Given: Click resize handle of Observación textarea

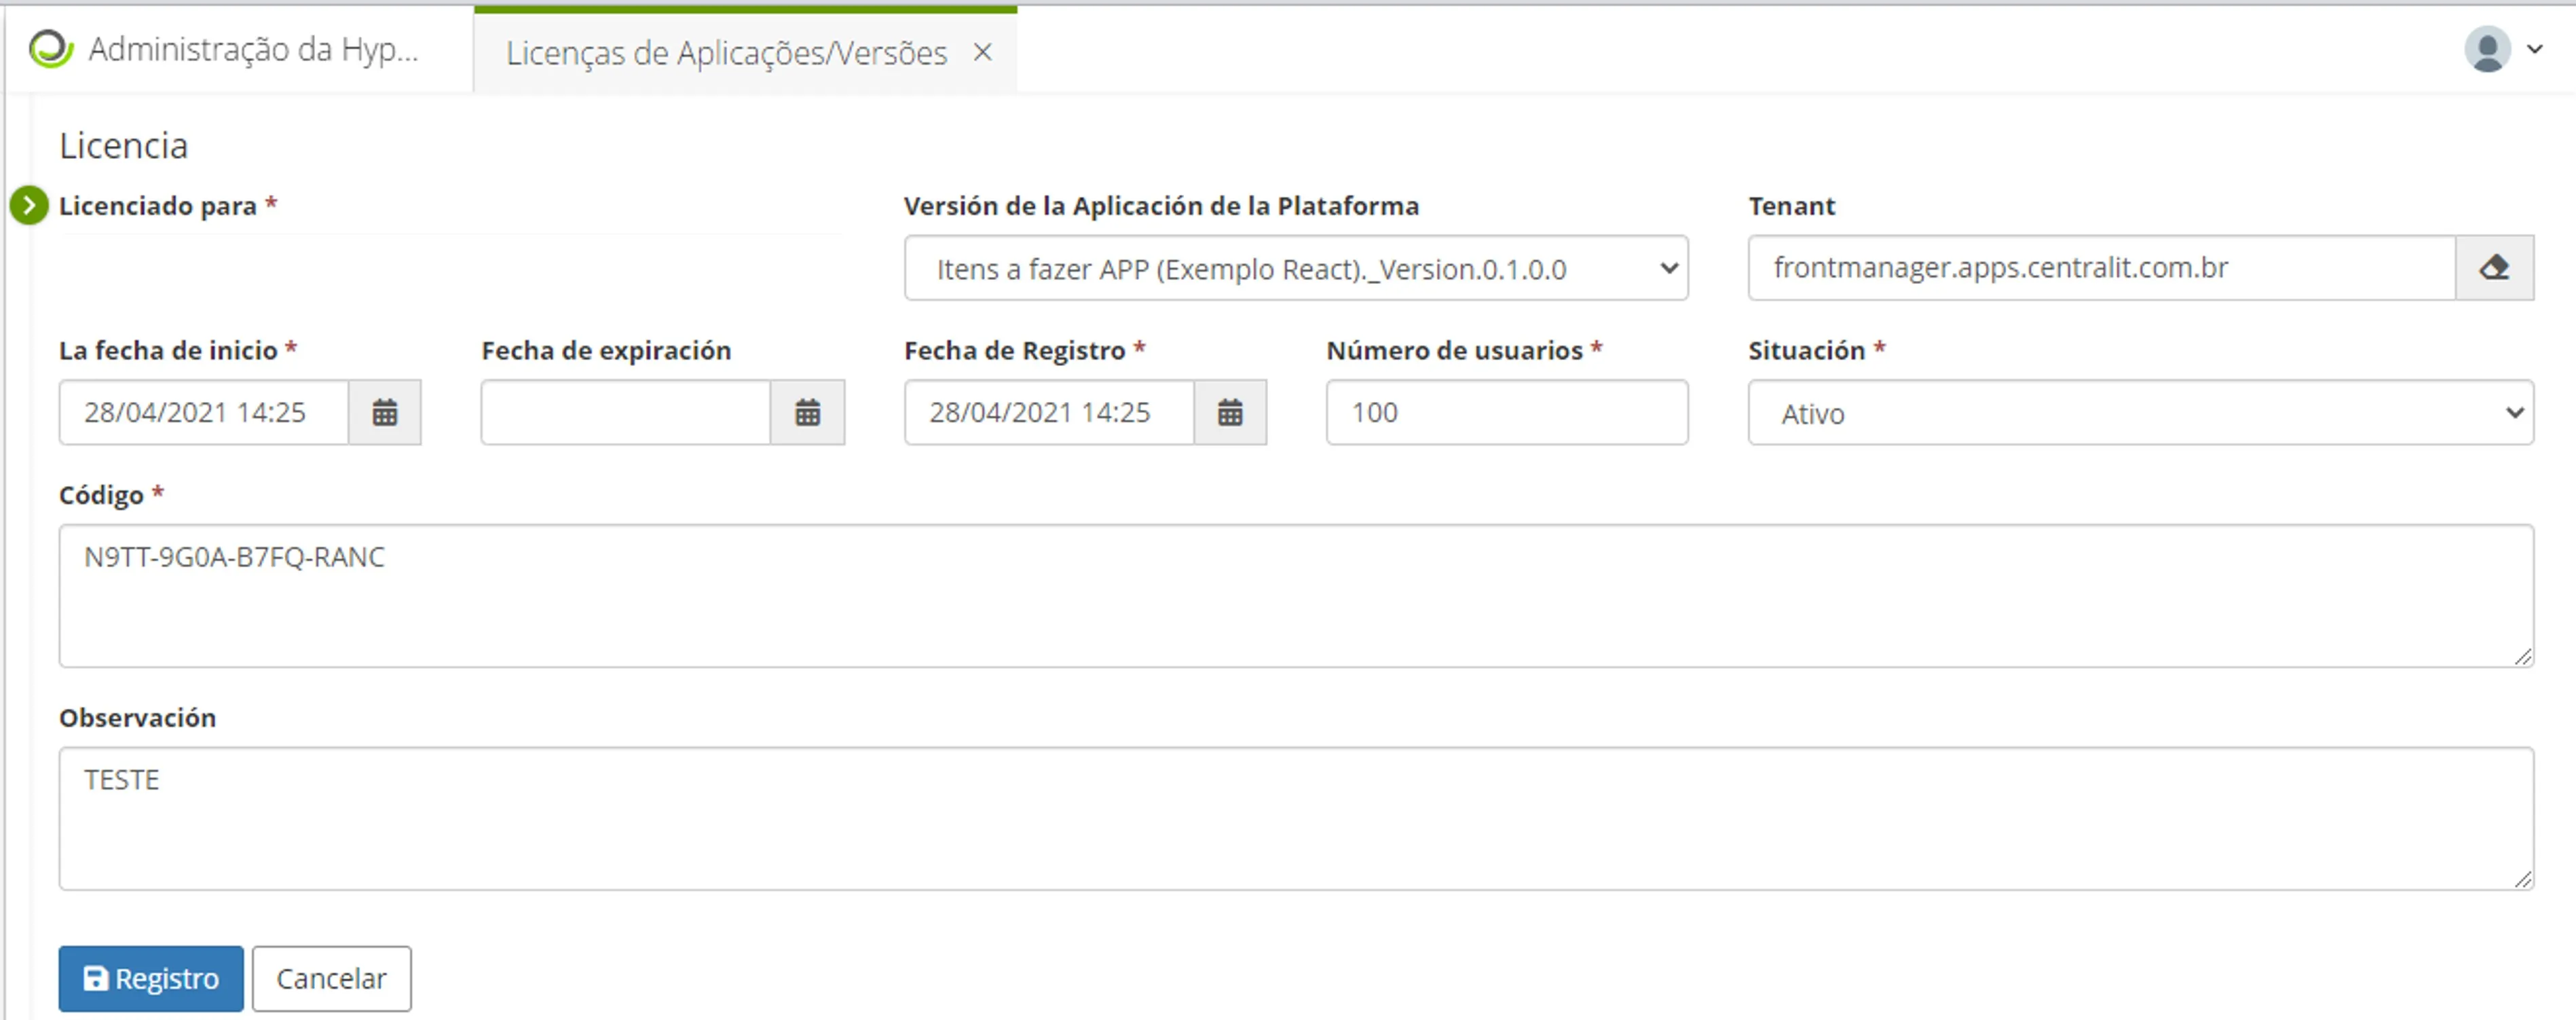Looking at the screenshot, I should pyautogui.click(x=2522, y=879).
